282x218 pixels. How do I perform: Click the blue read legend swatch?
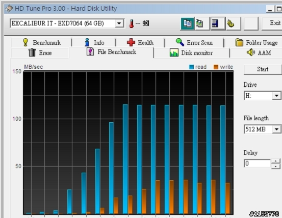(191, 67)
